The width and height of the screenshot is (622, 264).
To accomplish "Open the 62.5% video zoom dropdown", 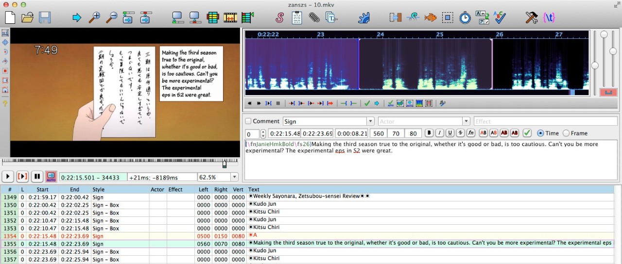I will point(235,177).
